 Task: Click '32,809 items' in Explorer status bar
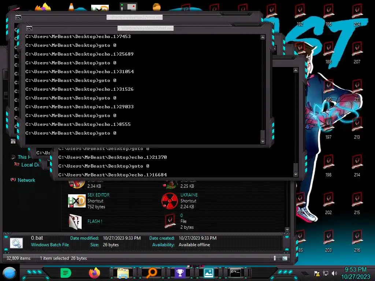click(18, 258)
